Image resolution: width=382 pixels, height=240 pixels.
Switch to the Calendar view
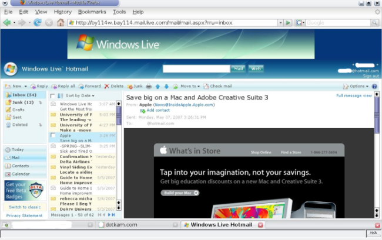[25, 174]
